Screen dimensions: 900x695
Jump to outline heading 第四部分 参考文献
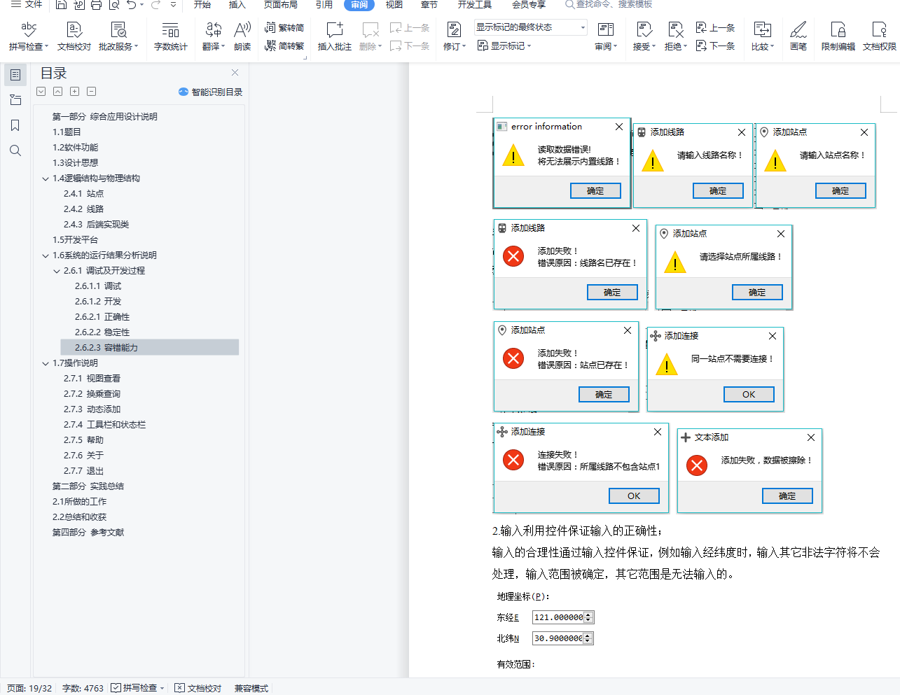88,533
